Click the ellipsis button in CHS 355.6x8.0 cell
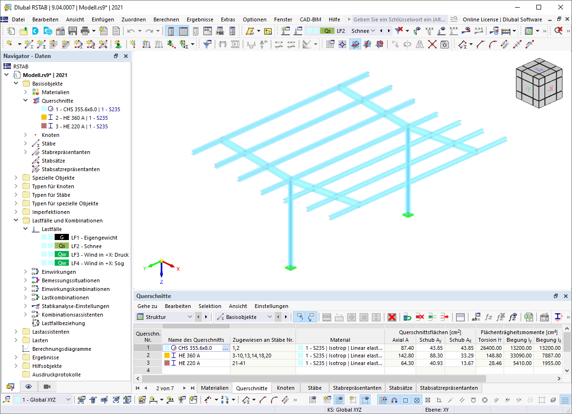Screen dimensions: 572x414 225,348
